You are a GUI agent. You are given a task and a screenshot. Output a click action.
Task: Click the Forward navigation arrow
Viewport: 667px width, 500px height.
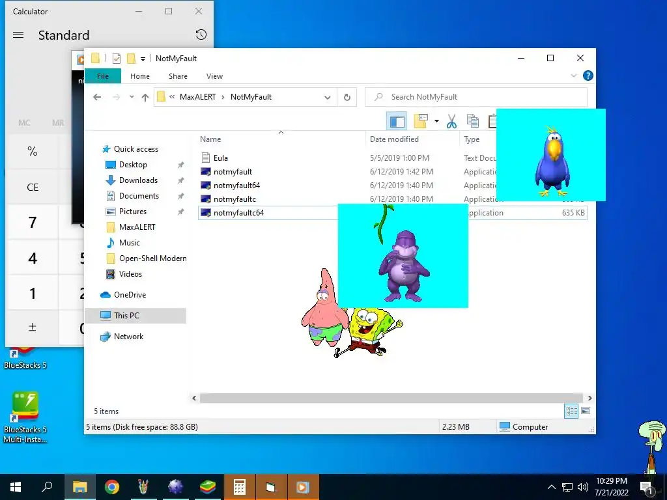click(116, 97)
